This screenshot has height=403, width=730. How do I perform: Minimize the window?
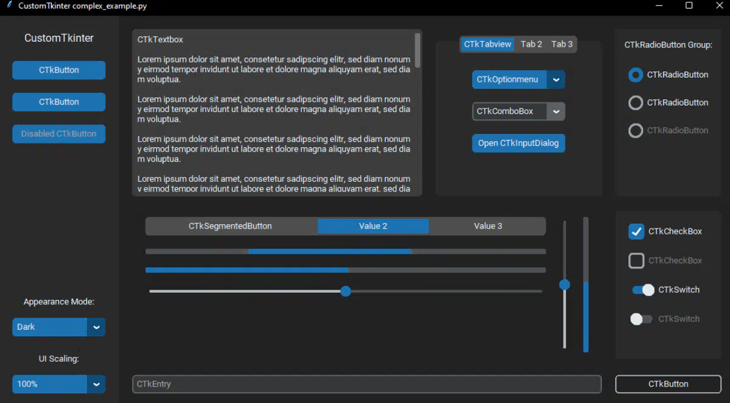pyautogui.click(x=660, y=6)
